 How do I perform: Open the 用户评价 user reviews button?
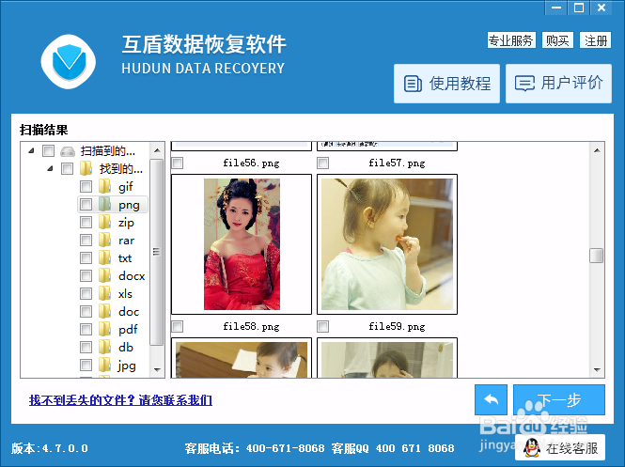coord(558,84)
